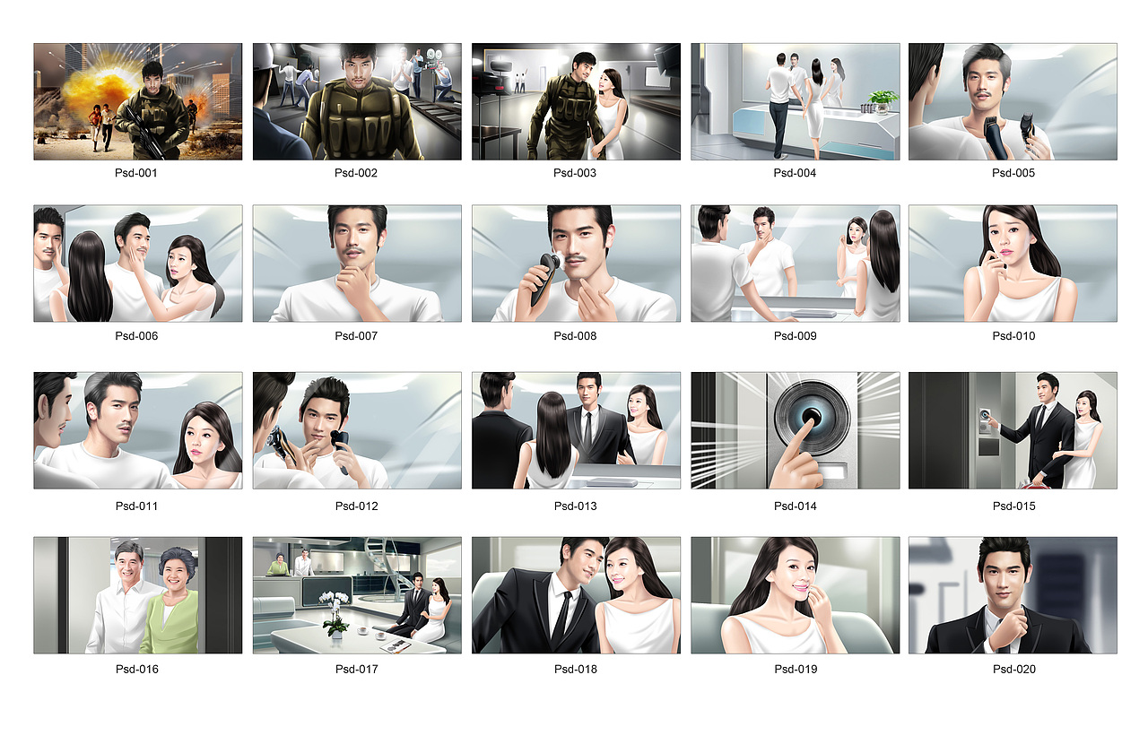Viewport: 1148px width, 744px height.
Task: Select the 'Psd-019' name label
Action: point(796,670)
